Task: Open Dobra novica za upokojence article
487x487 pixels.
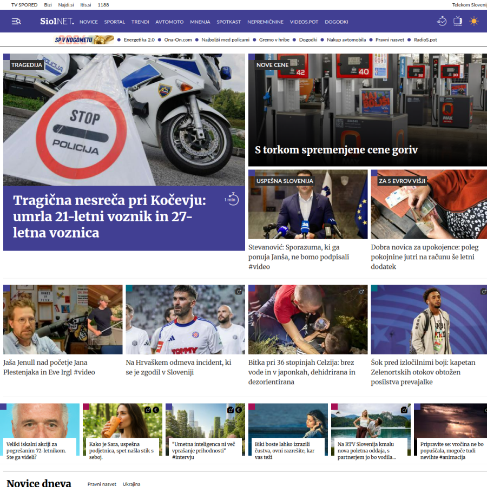Action: [x=425, y=257]
